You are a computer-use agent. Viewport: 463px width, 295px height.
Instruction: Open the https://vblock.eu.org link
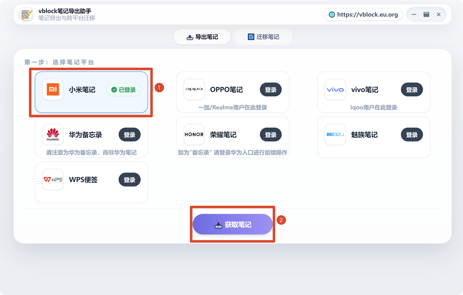coord(363,14)
